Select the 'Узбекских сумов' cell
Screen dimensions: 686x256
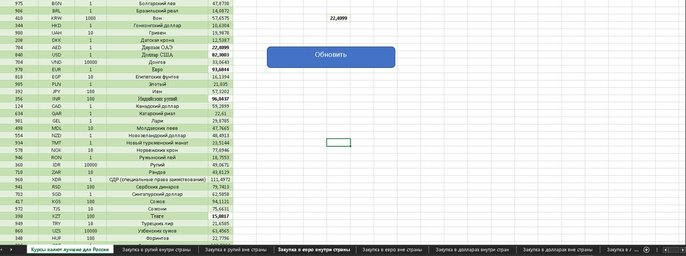click(157, 231)
